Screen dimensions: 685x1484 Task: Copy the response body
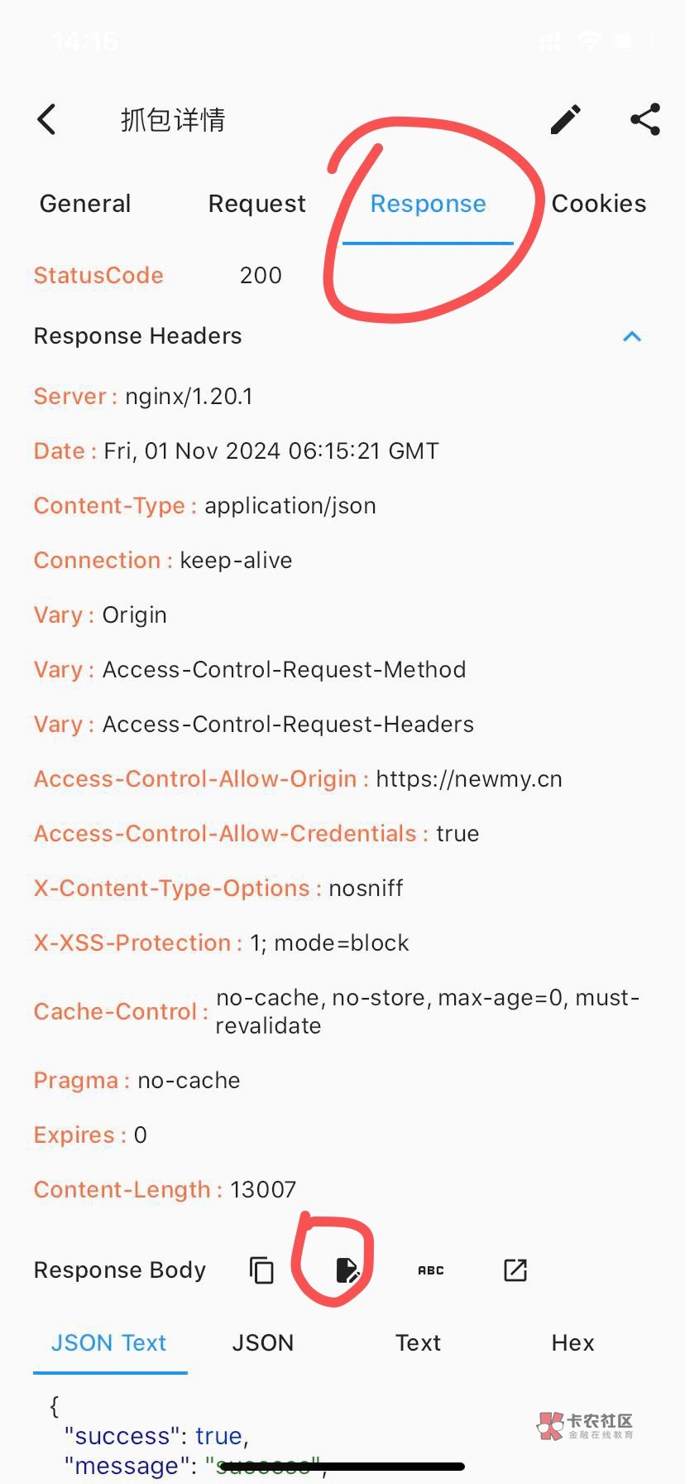tap(261, 1270)
